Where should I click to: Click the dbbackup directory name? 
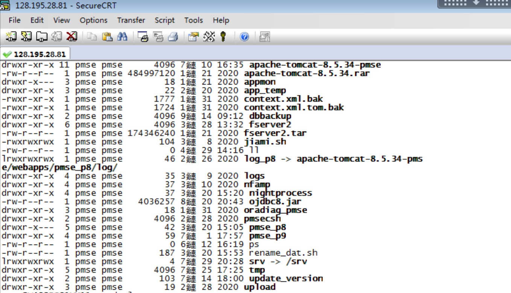[x=270, y=116]
